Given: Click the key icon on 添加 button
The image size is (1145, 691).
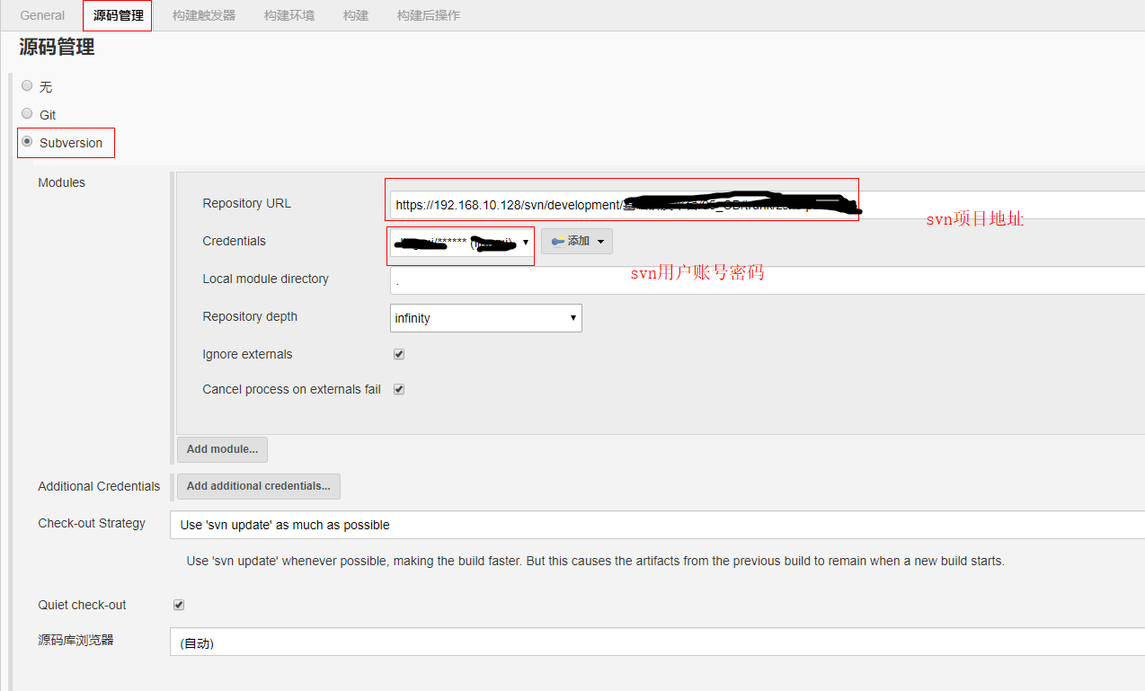Looking at the screenshot, I should [x=557, y=242].
